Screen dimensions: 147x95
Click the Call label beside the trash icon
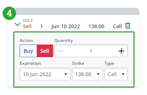click(x=117, y=26)
